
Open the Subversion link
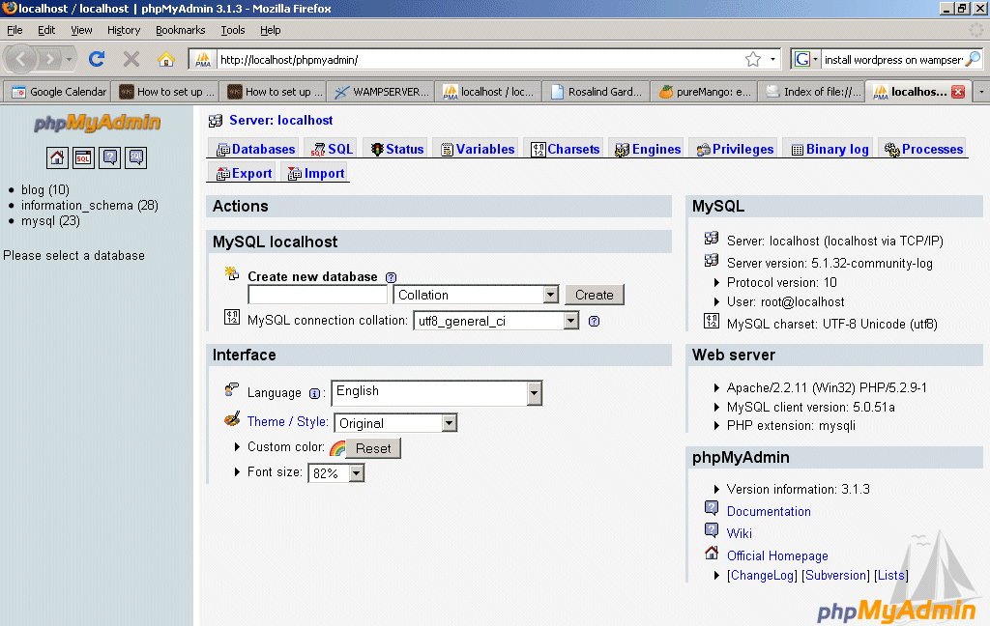pyautogui.click(x=836, y=575)
